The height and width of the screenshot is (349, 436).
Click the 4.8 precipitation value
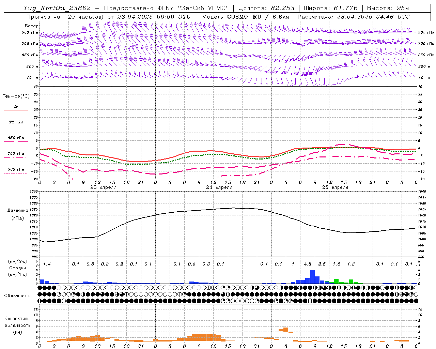tap(308, 264)
